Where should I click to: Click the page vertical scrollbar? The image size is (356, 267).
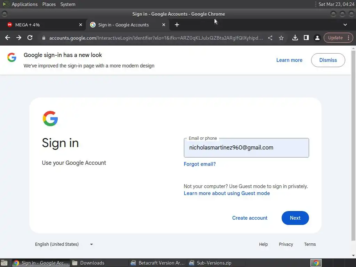tap(353, 145)
